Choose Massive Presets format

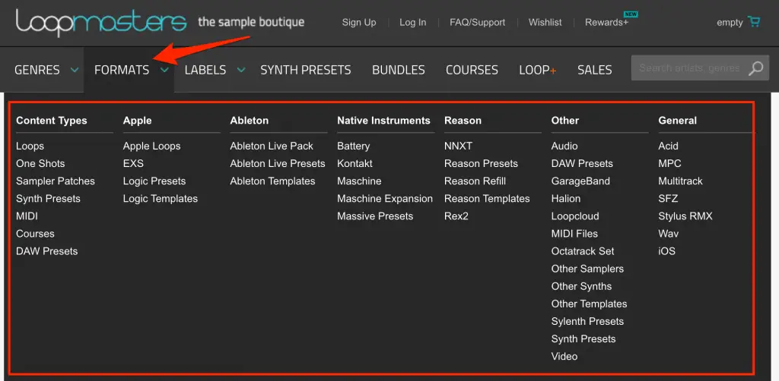(375, 216)
